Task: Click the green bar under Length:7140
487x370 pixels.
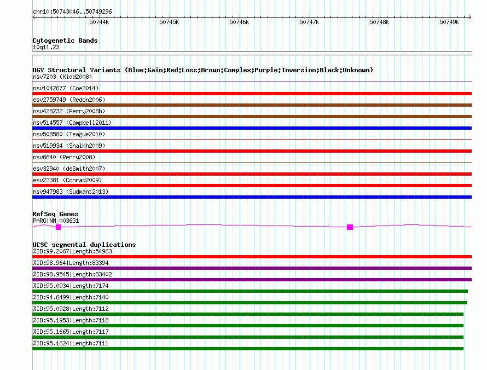Action: (x=250, y=303)
